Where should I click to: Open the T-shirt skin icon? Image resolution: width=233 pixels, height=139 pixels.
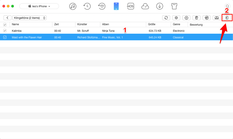point(174,6)
